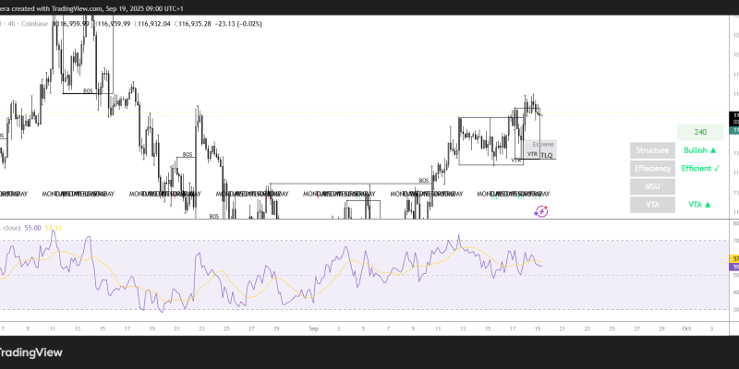The image size is (739, 369).
Task: Click the Oct label on time axis
Action: point(685,327)
